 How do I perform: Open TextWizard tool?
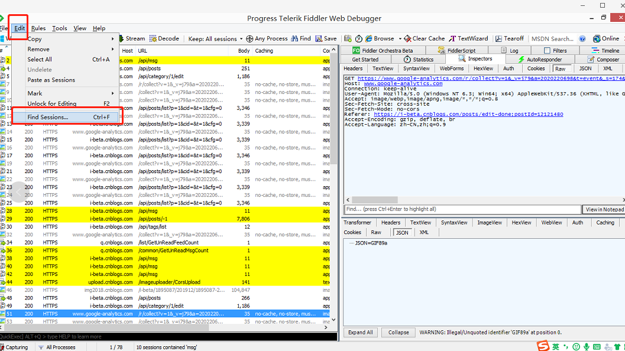pos(468,38)
